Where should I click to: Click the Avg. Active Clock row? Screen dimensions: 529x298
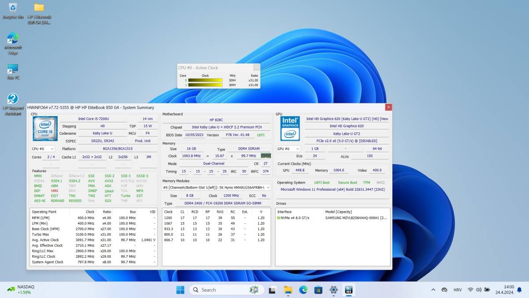pyautogui.click(x=93, y=240)
